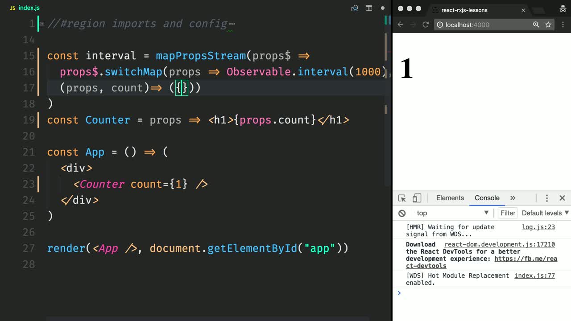This screenshot has width=571, height=321.
Task: Go back using browser back arrow
Action: [x=401, y=25]
